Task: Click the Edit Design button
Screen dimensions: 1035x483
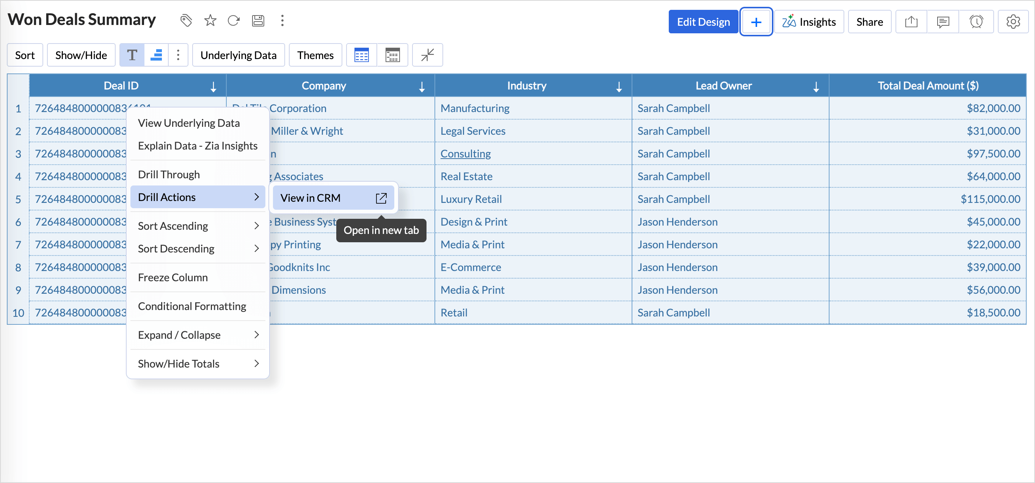Action: tap(703, 22)
